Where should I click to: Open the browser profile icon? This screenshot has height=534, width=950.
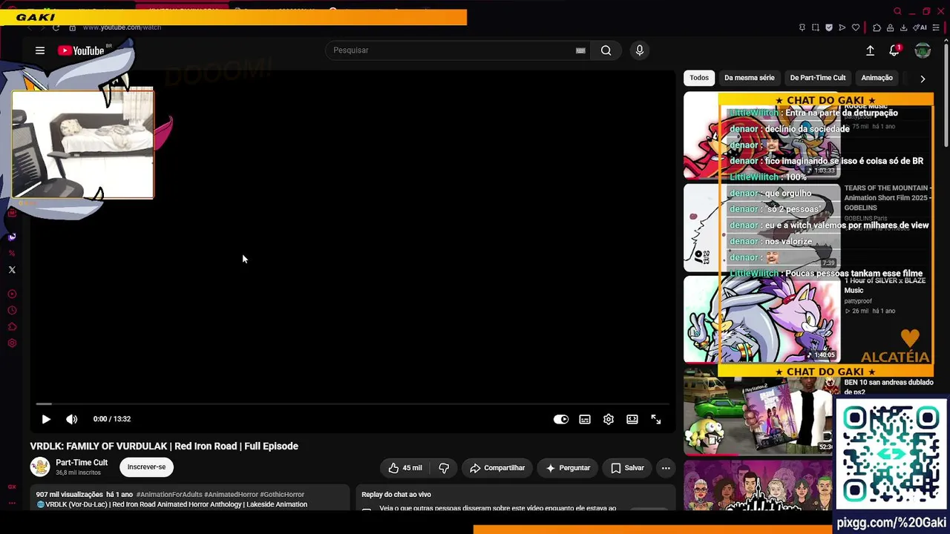[x=890, y=27]
